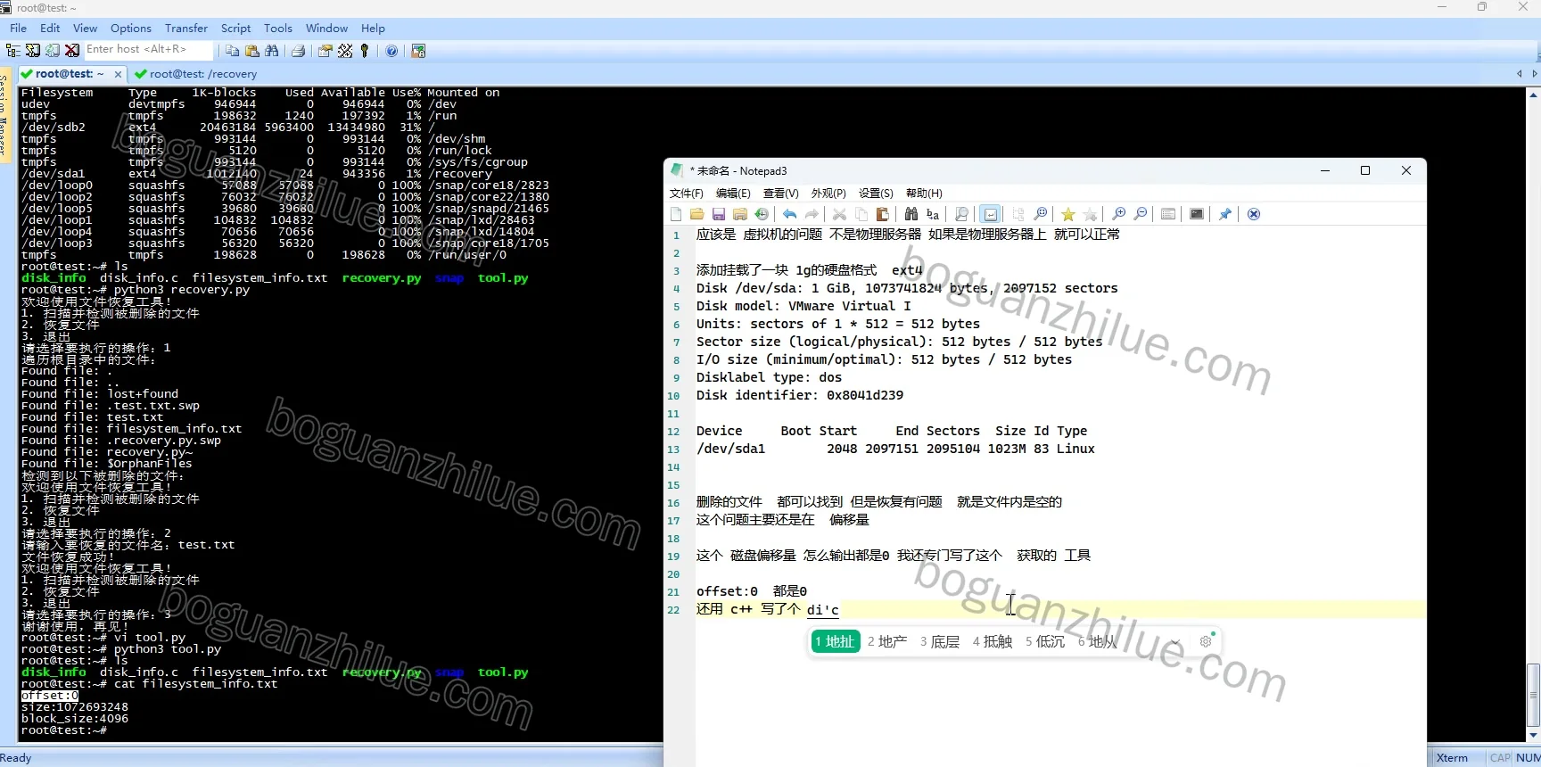Click the Undo arrow in Notepad3
Screen dimensions: 1541x767
790,214
